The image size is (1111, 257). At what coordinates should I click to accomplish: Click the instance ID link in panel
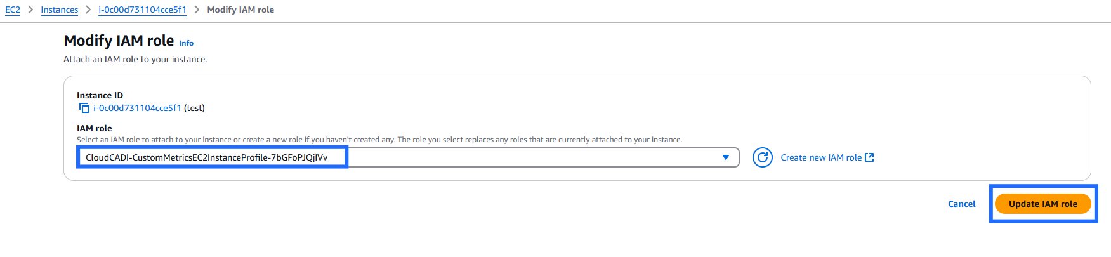[x=137, y=109]
